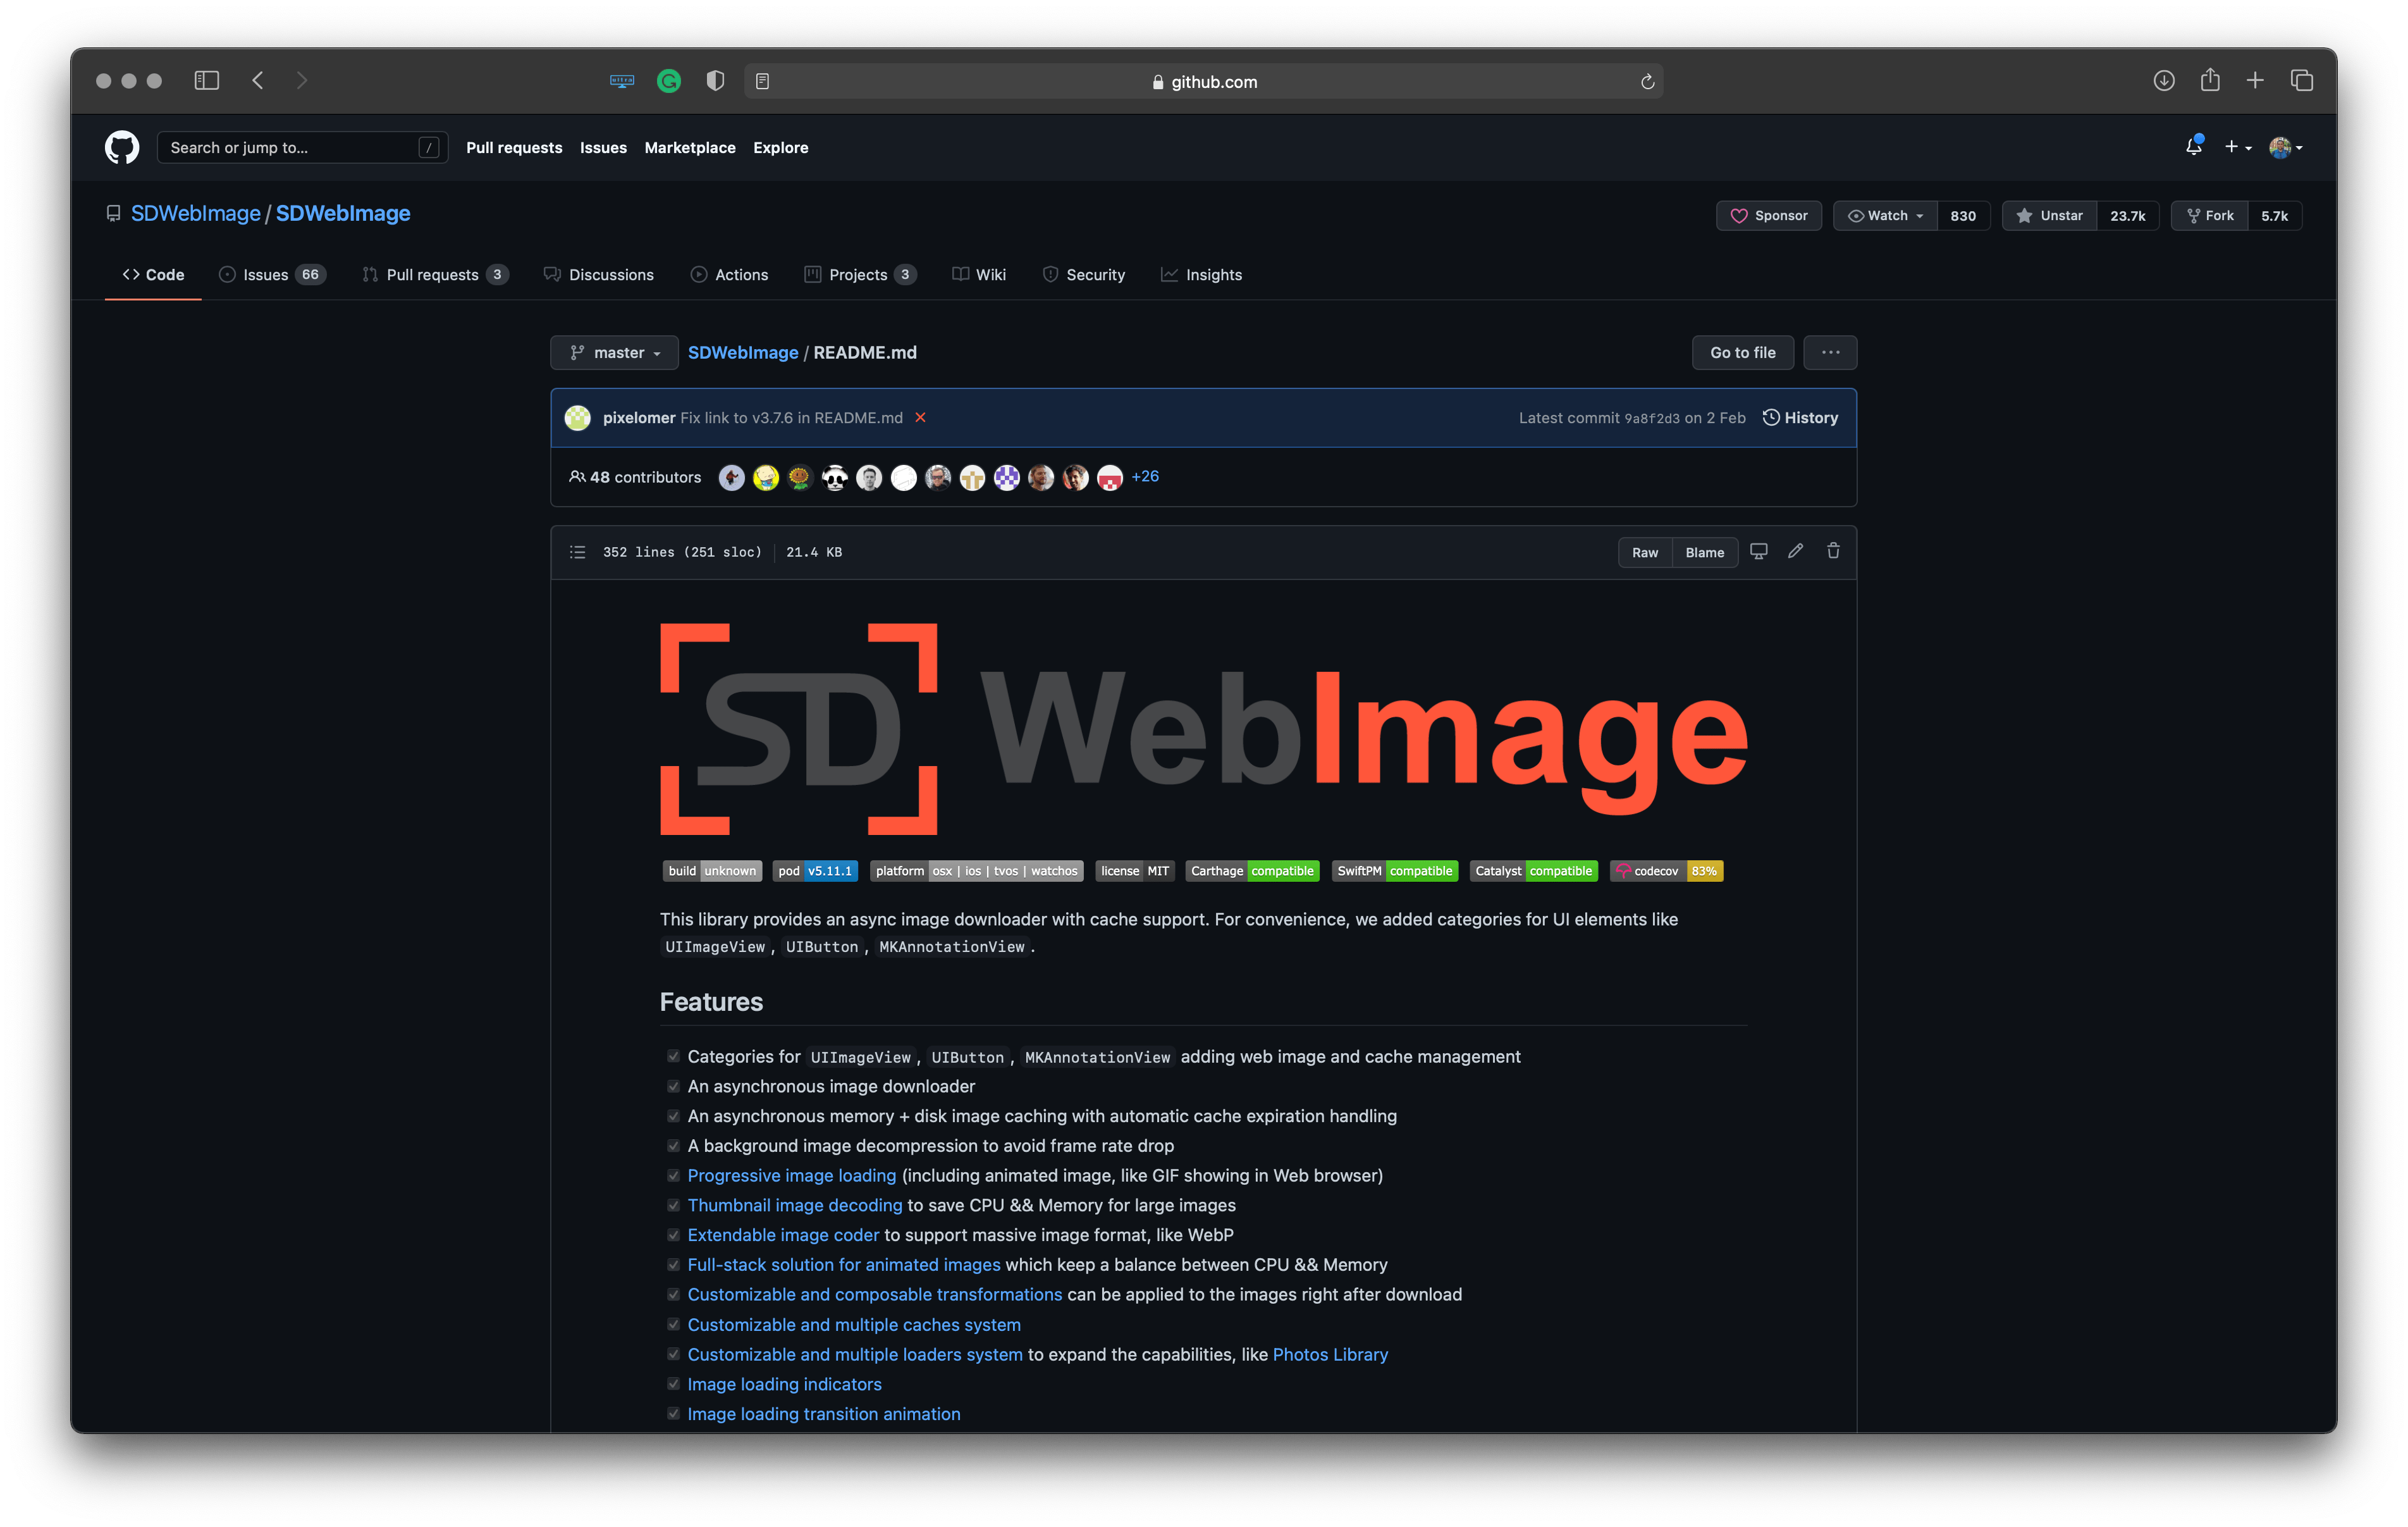Open the Grammarly extension icon
Screen dimensions: 2408x1527
[x=669, y=81]
